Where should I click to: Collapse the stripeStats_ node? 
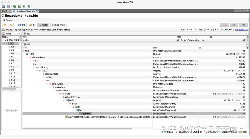(47, 84)
